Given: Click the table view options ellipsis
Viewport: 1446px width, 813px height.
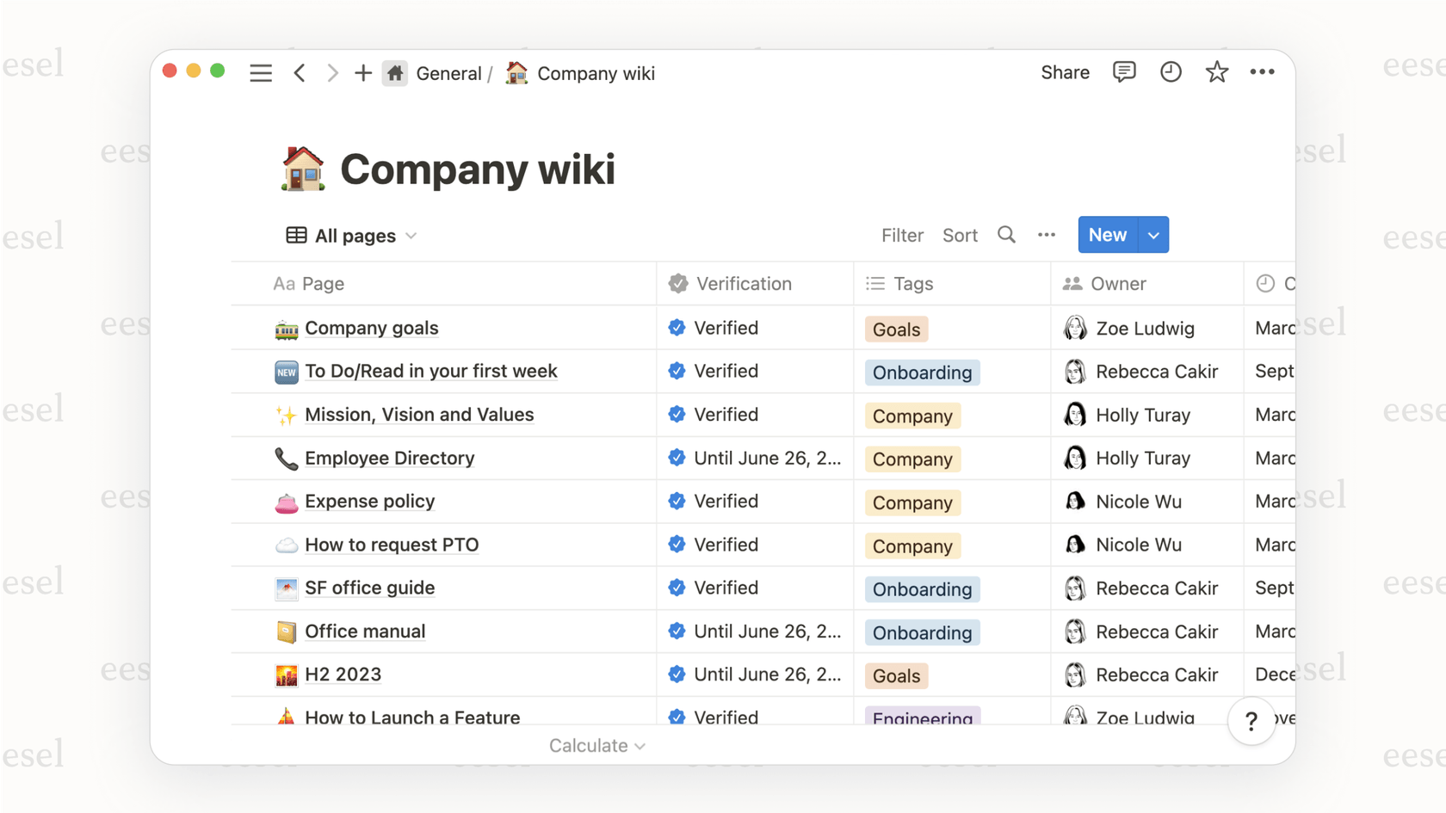Looking at the screenshot, I should pyautogui.click(x=1047, y=235).
